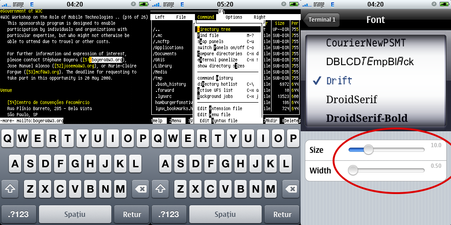Tap G key on Lynx screen keyboard
Viewport: 451px width, 225px height.
click(x=75, y=164)
